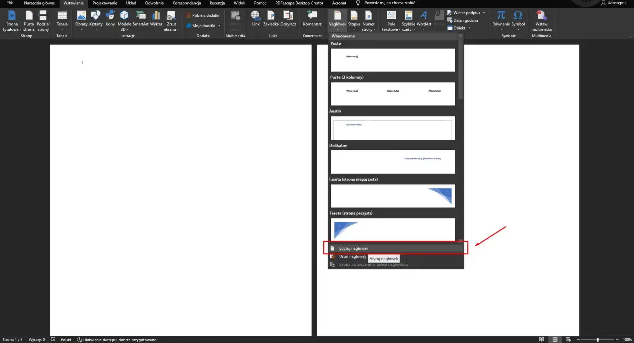The width and height of the screenshot is (634, 343).
Task: Open the Plik tab
Action: [10, 3]
